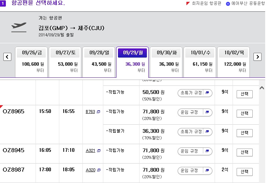Select the 10/02/목 date tab
This screenshot has height=183, width=267.
tap(234, 62)
